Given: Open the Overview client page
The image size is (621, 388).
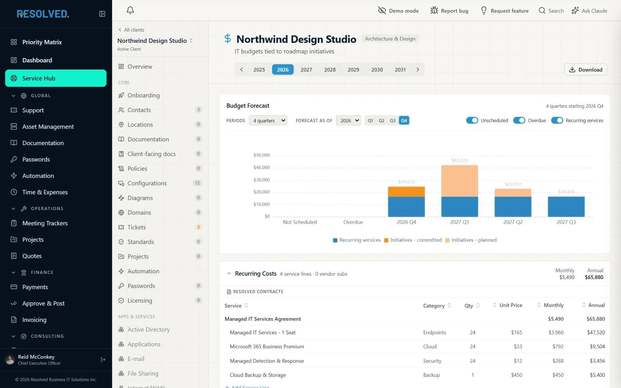Looking at the screenshot, I should (160, 66).
